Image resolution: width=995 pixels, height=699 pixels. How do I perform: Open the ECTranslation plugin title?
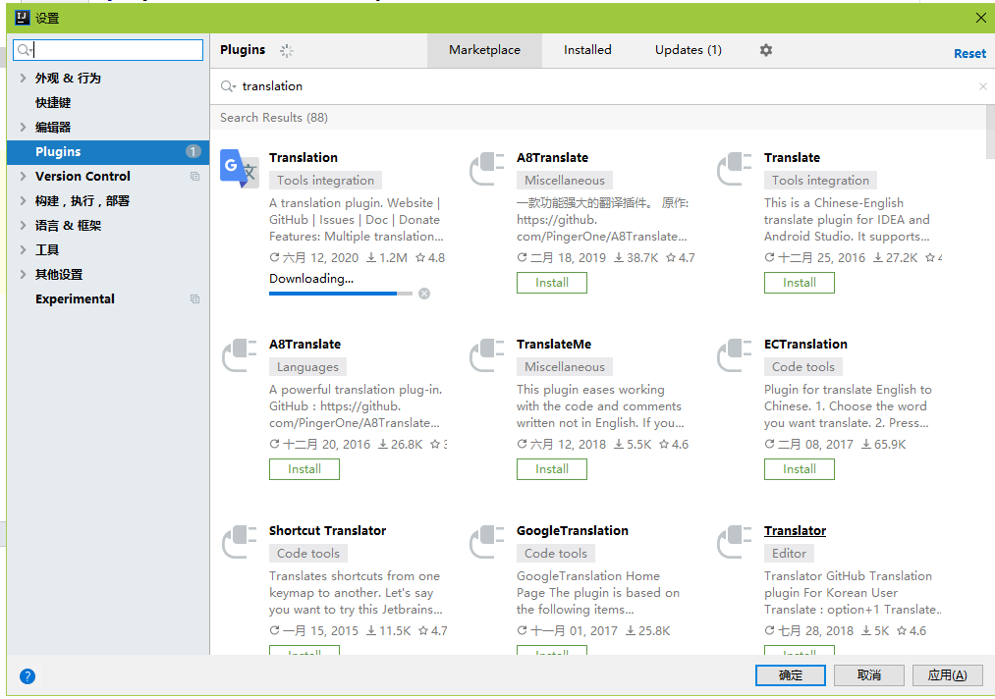(x=805, y=345)
